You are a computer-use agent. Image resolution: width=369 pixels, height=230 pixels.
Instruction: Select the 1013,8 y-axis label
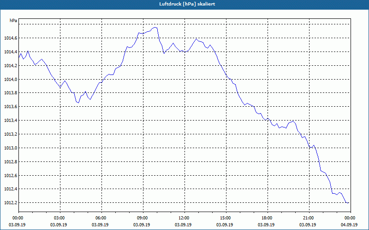[10, 93]
